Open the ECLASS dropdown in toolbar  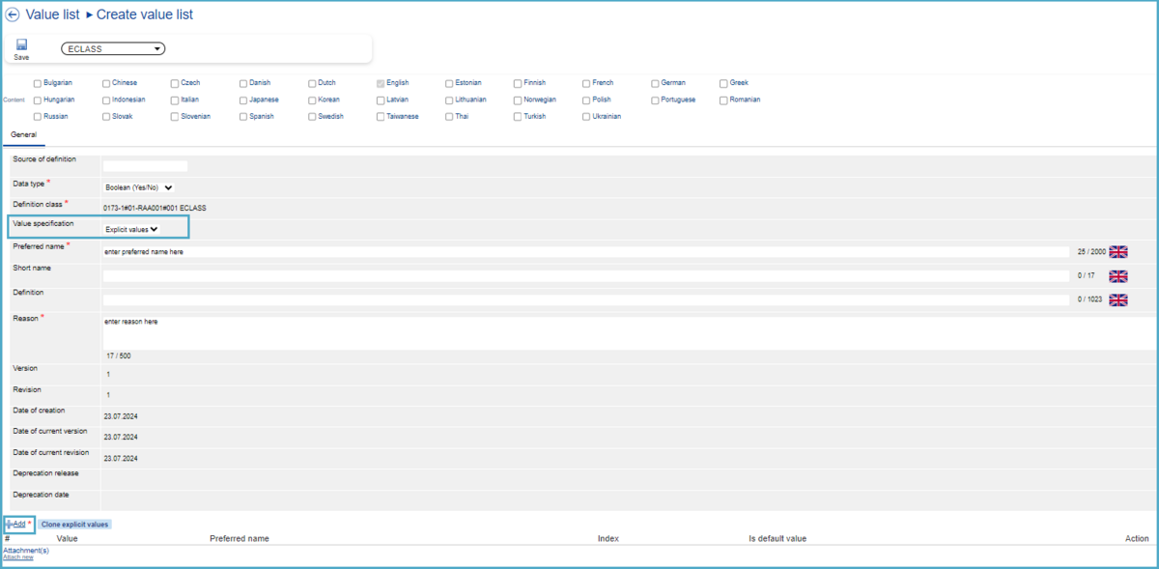click(x=113, y=49)
